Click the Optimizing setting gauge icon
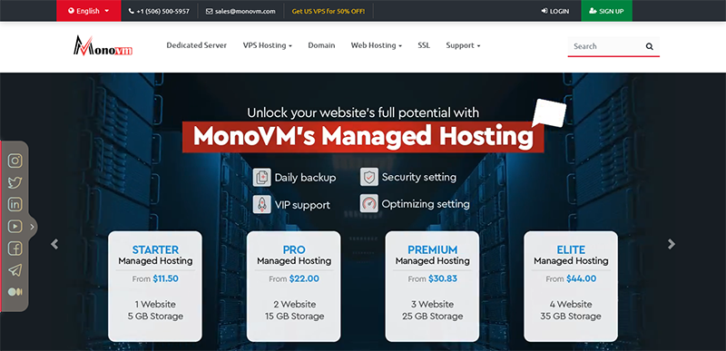 point(369,203)
